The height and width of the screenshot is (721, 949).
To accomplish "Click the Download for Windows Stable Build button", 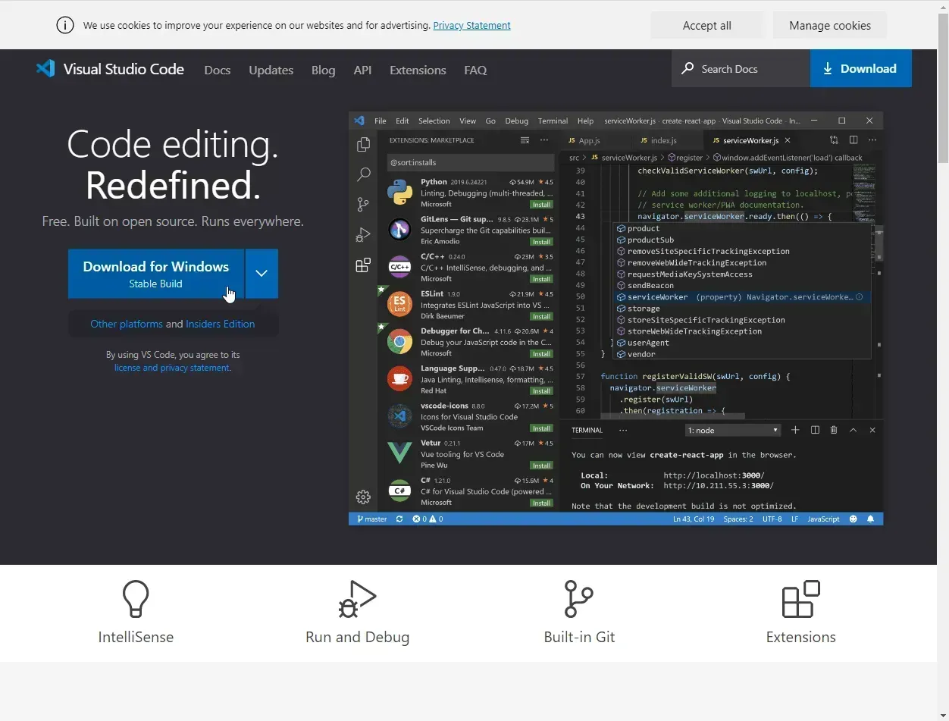I will 156,274.
